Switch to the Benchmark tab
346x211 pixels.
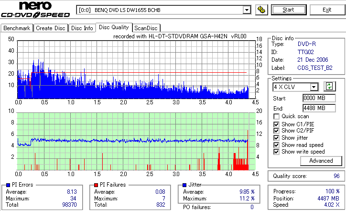(17, 28)
